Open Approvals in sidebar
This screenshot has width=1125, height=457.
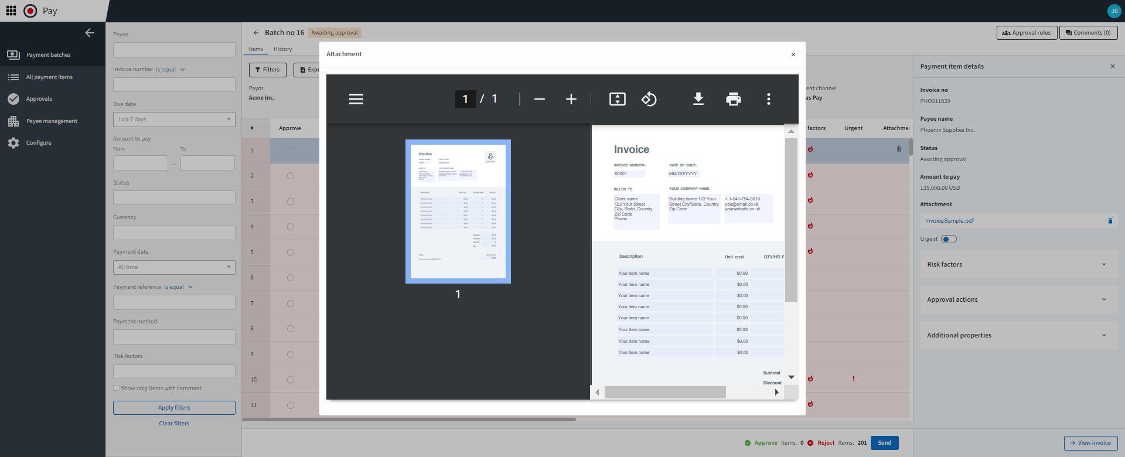[39, 99]
